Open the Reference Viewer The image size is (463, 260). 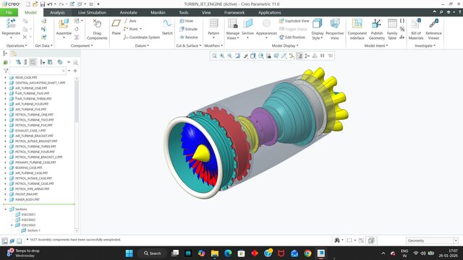[x=433, y=29]
